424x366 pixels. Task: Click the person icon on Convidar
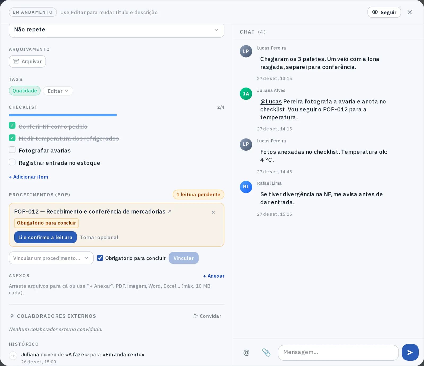click(196, 316)
